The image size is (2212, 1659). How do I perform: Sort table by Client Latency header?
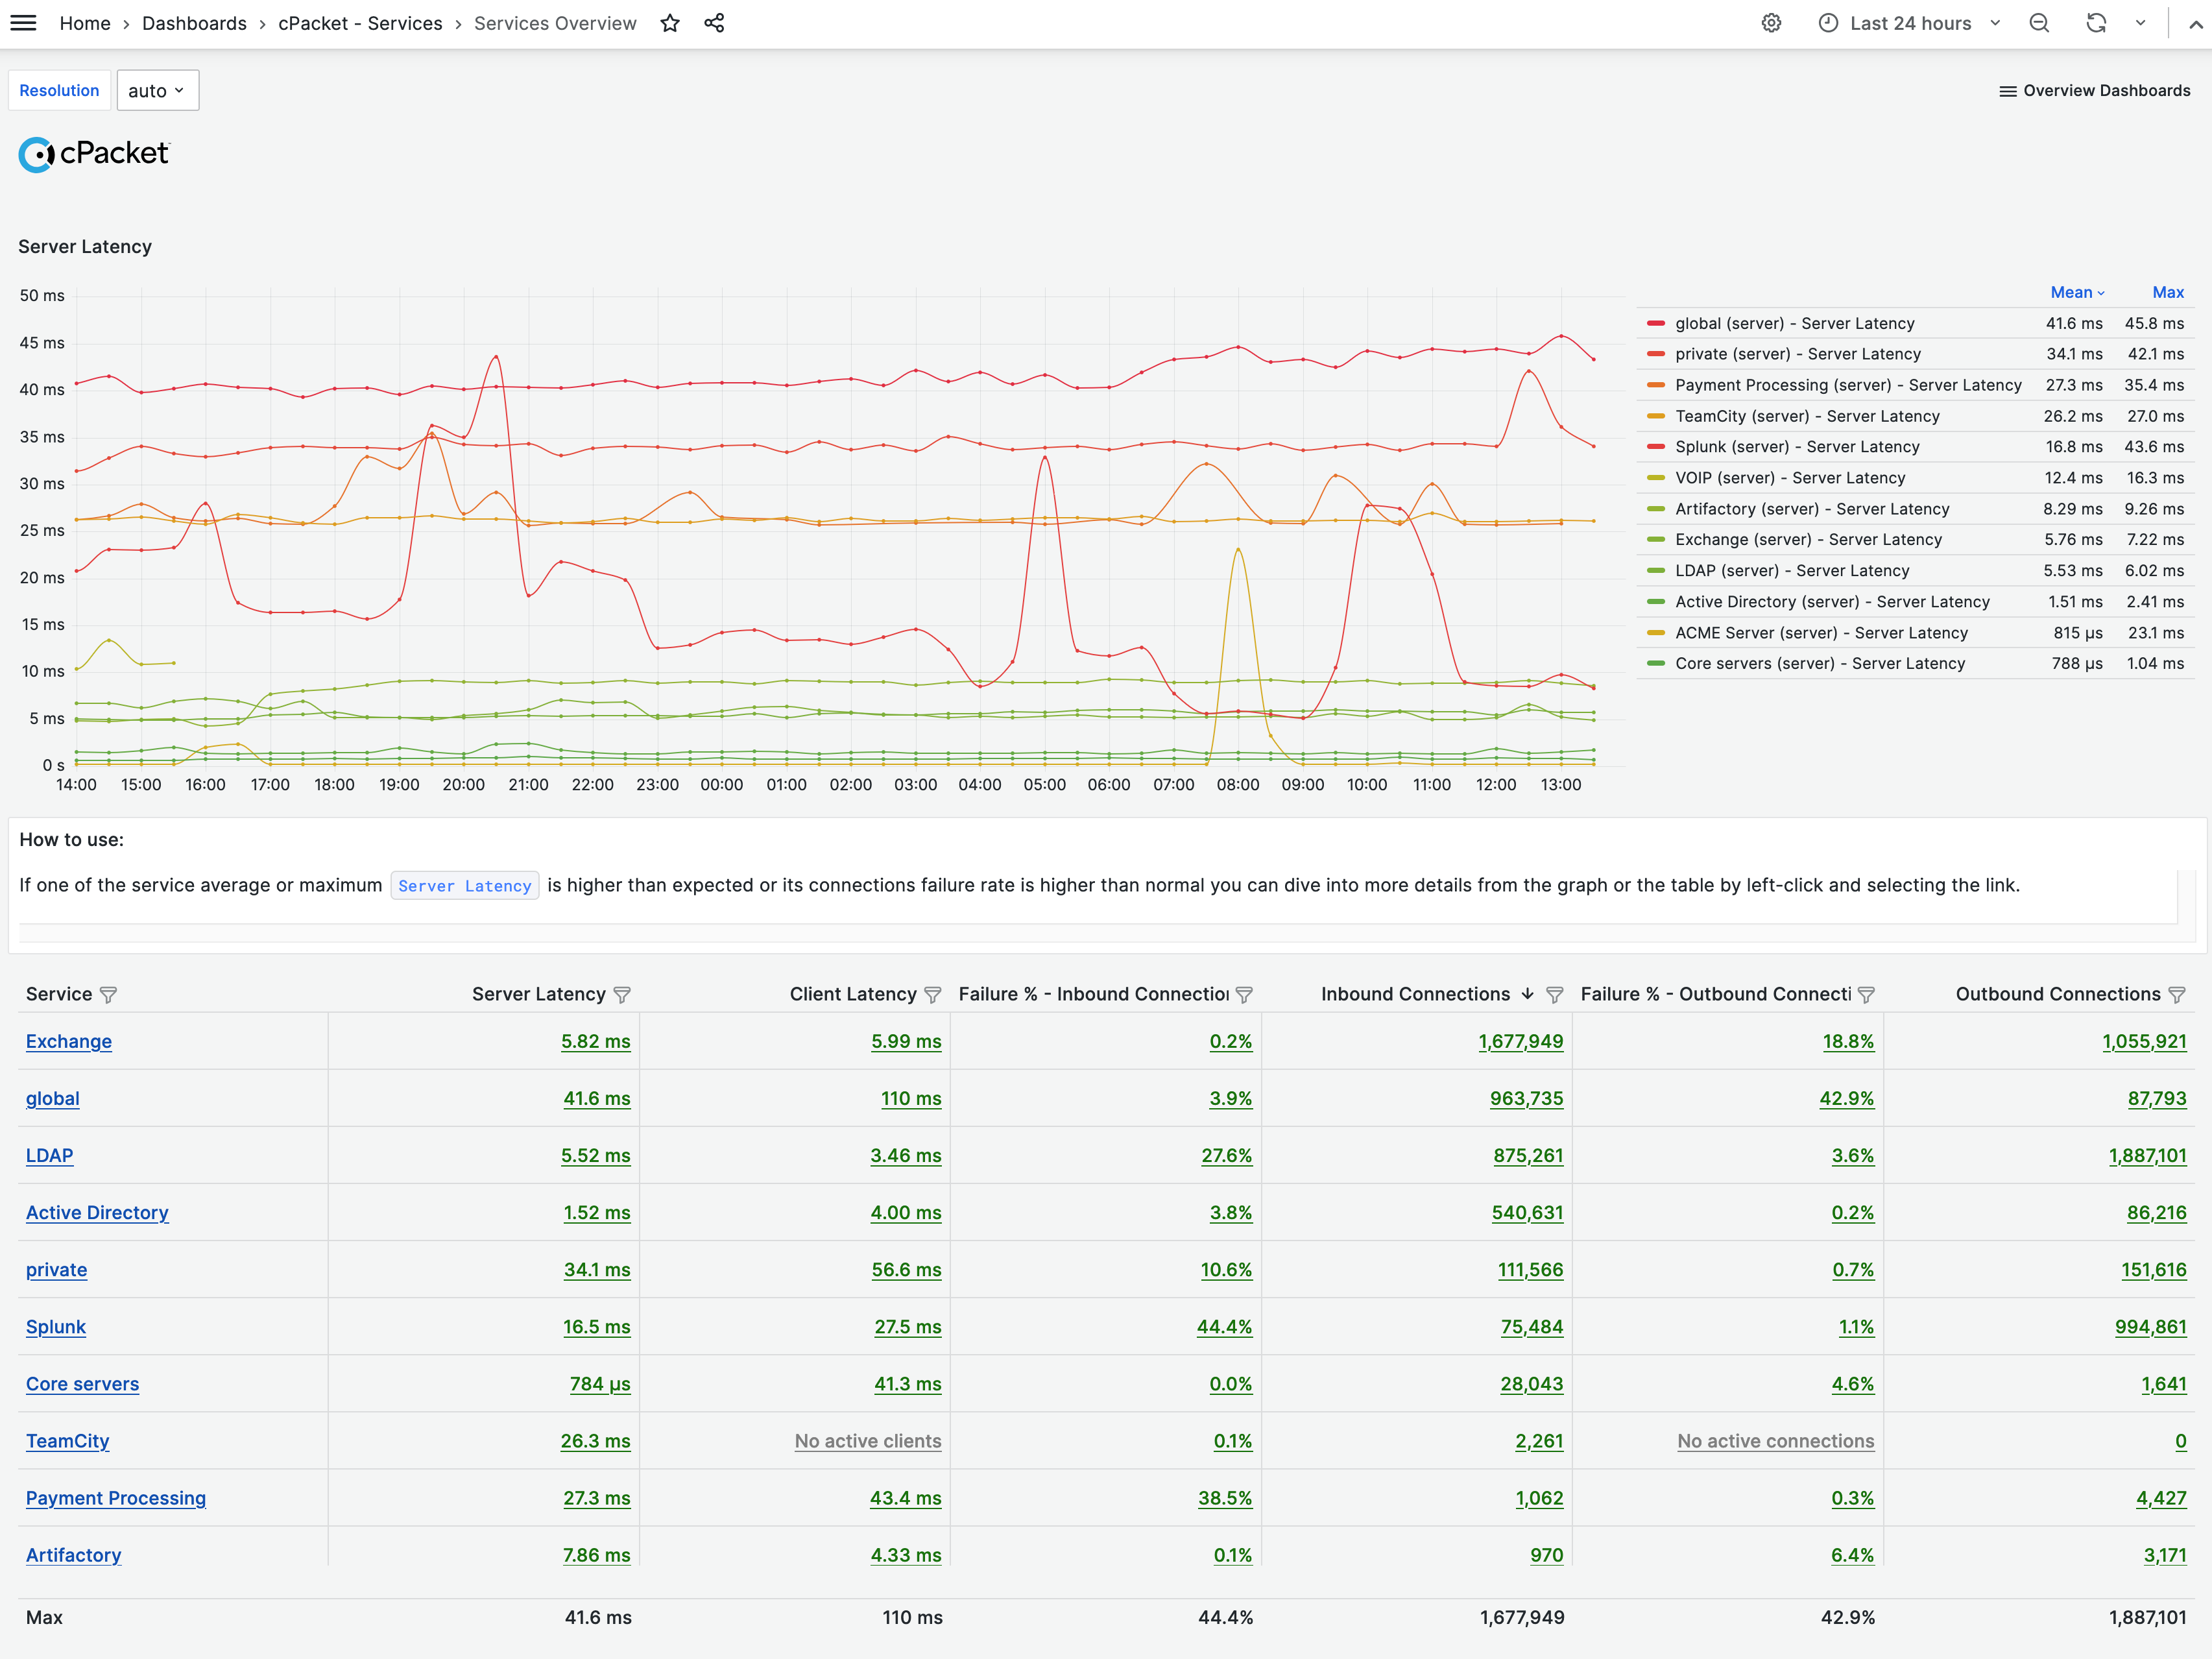[x=853, y=994]
